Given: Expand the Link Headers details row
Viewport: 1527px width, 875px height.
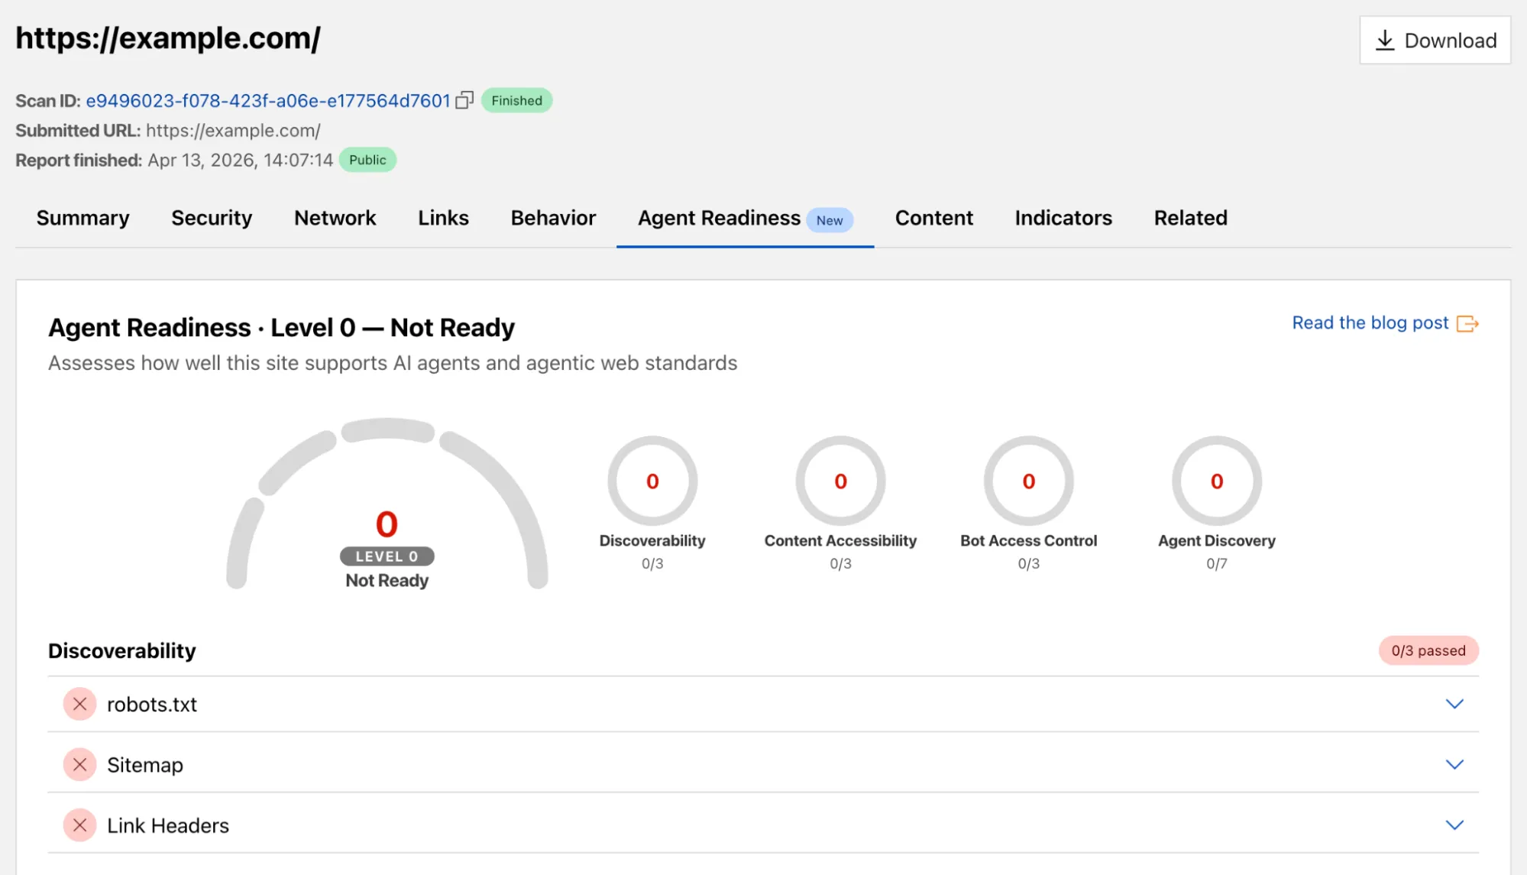Looking at the screenshot, I should (x=1455, y=825).
